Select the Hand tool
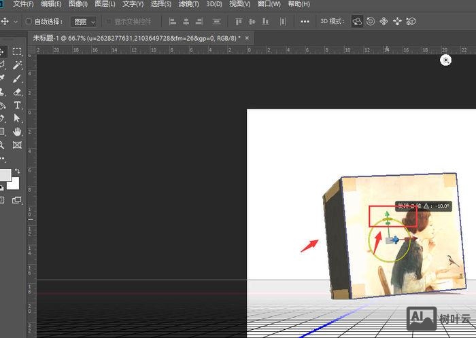 [x=17, y=132]
